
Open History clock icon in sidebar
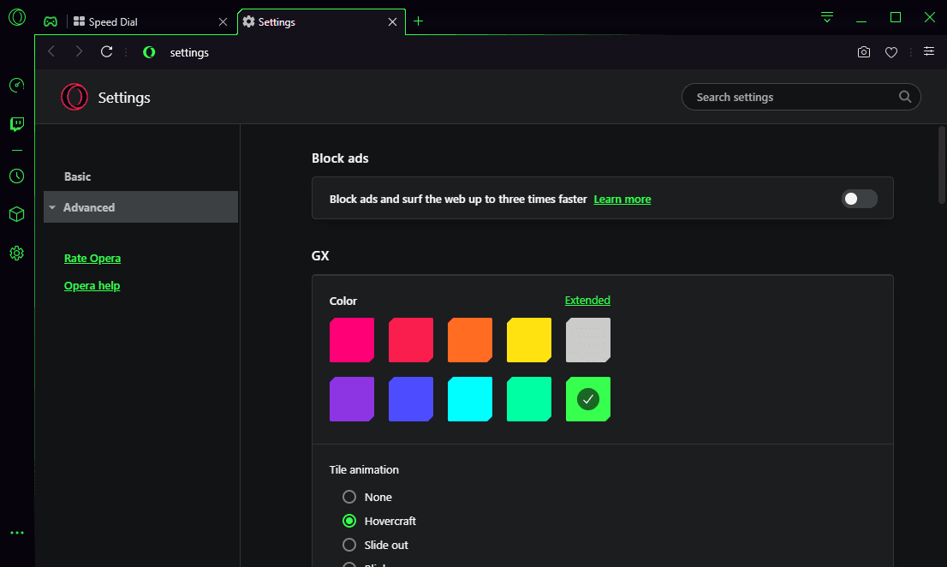pos(17,176)
